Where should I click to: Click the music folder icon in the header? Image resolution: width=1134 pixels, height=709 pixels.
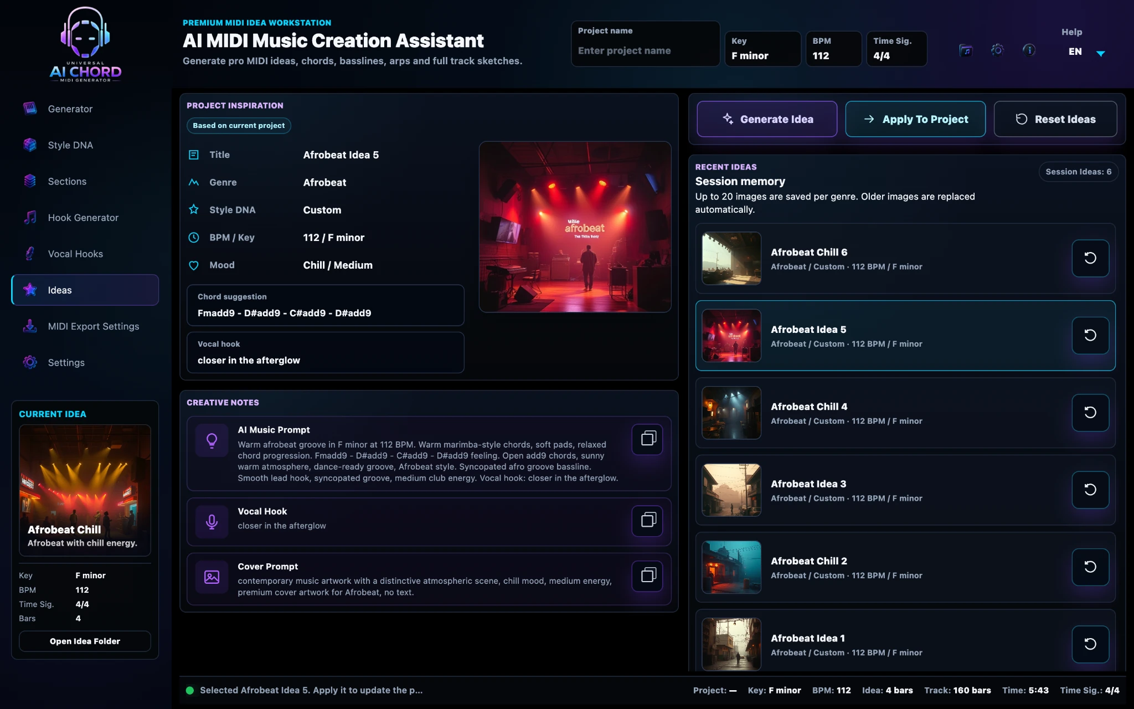[965, 50]
